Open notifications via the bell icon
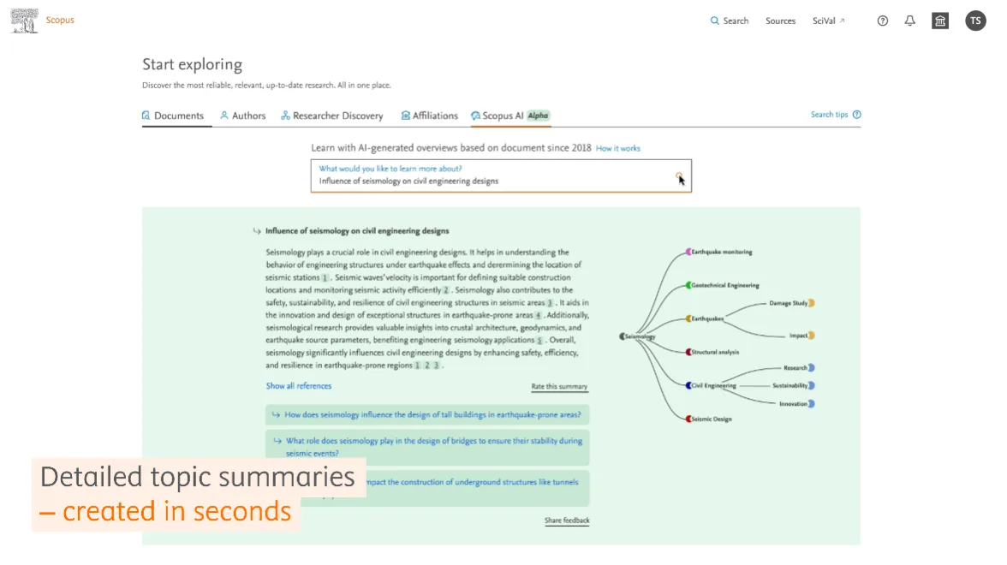 [909, 21]
